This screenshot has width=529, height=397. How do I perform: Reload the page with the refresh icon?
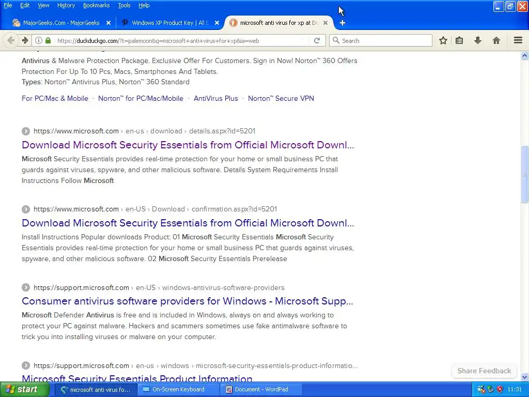coord(317,40)
